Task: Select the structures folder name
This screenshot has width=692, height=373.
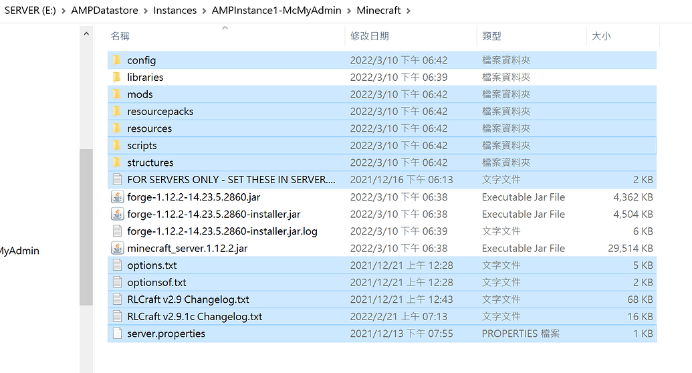Action: (x=150, y=162)
